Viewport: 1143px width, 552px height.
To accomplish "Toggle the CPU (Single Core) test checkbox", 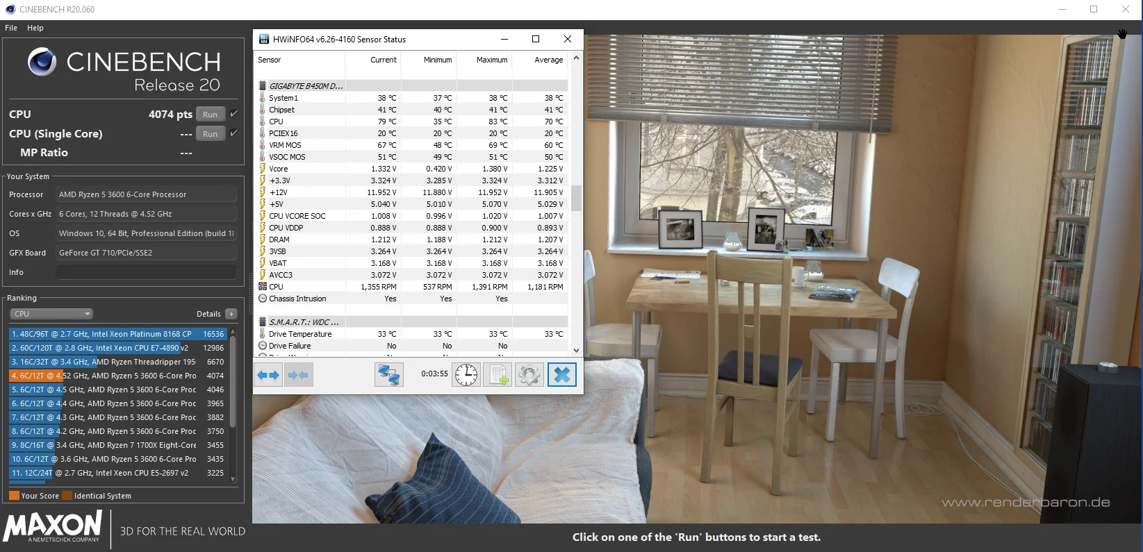I will 234,133.
